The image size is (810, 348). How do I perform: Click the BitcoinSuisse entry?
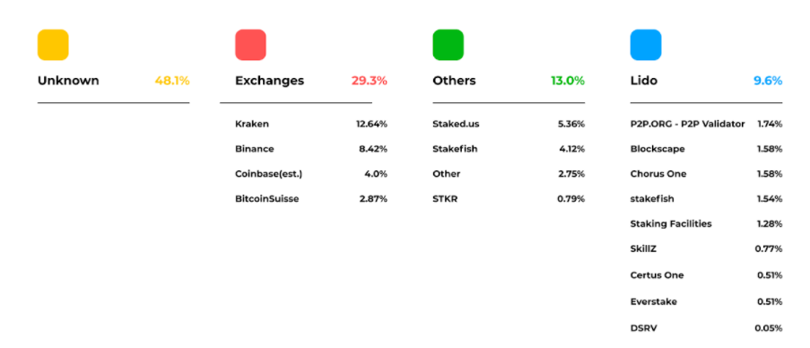[x=267, y=199]
